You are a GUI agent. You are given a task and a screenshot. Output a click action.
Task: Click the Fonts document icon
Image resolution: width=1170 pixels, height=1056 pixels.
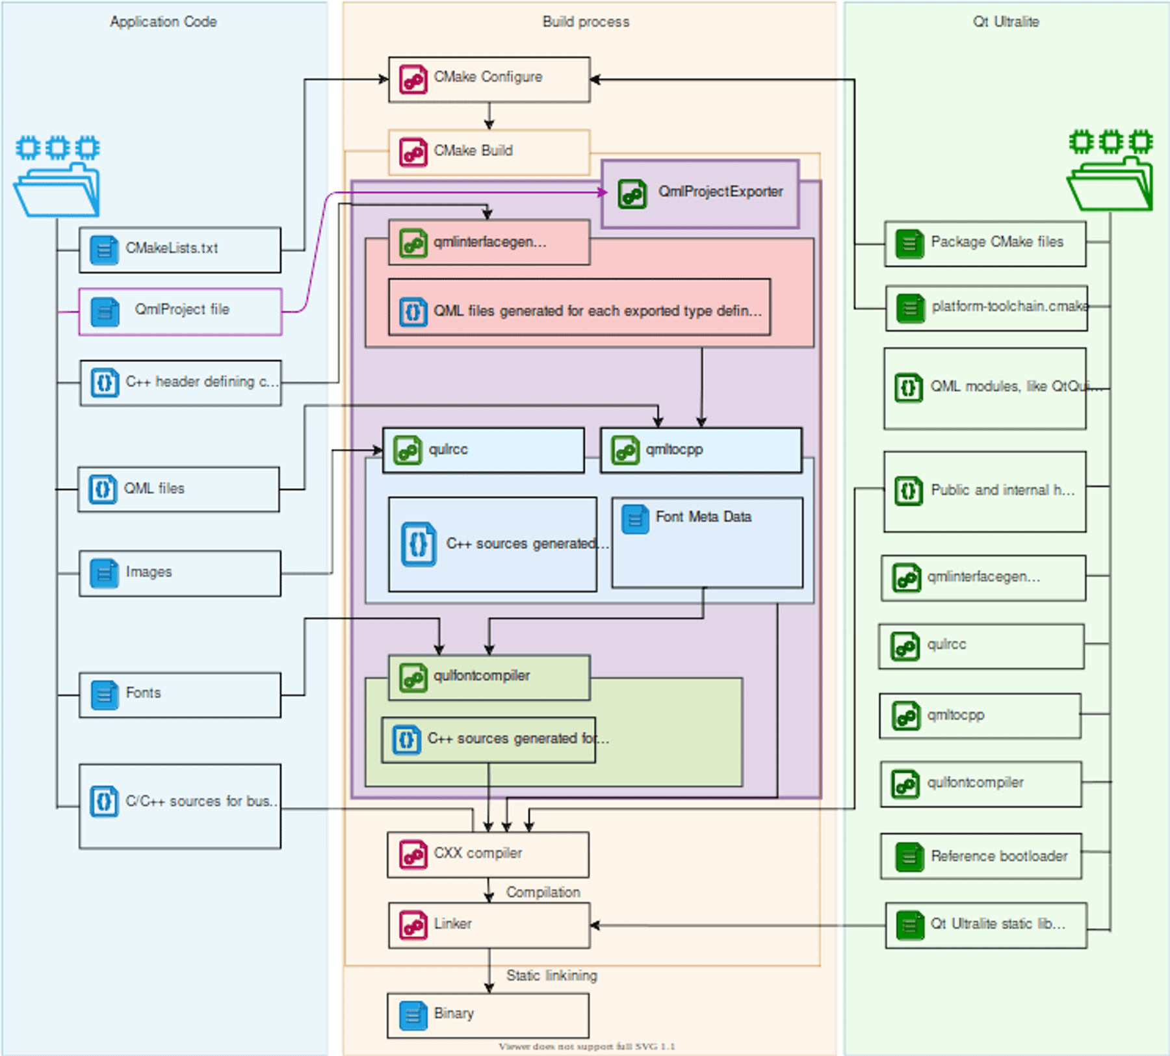tap(104, 695)
